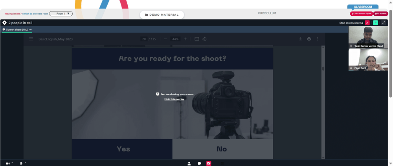Screen dimensions: 393x166
Task: Open the CURRICULUM tab
Action: click(x=267, y=13)
